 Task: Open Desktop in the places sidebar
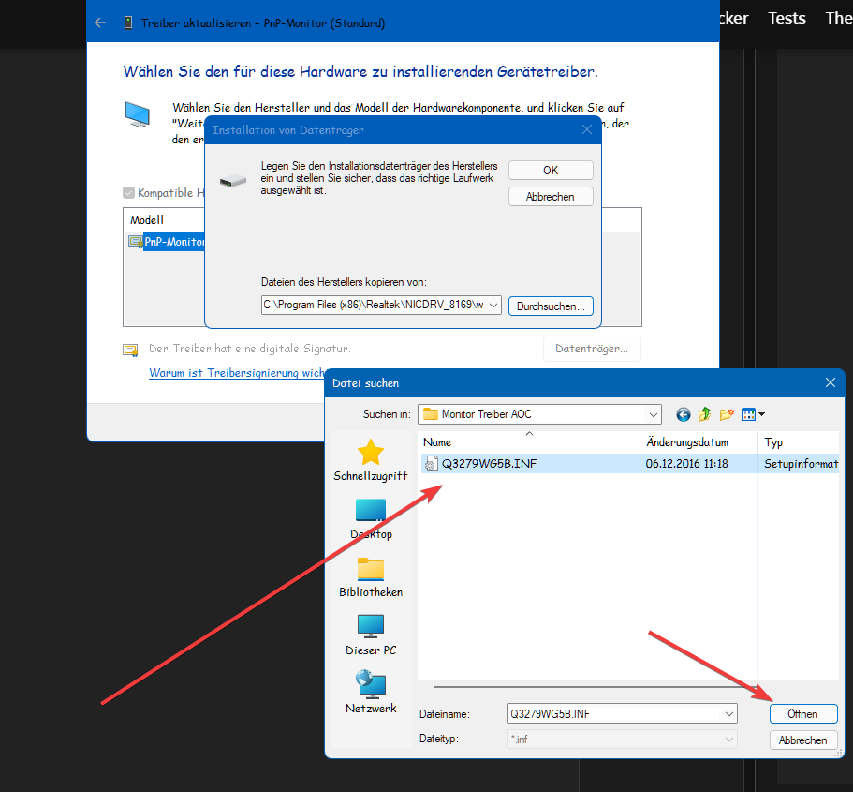coord(371,519)
